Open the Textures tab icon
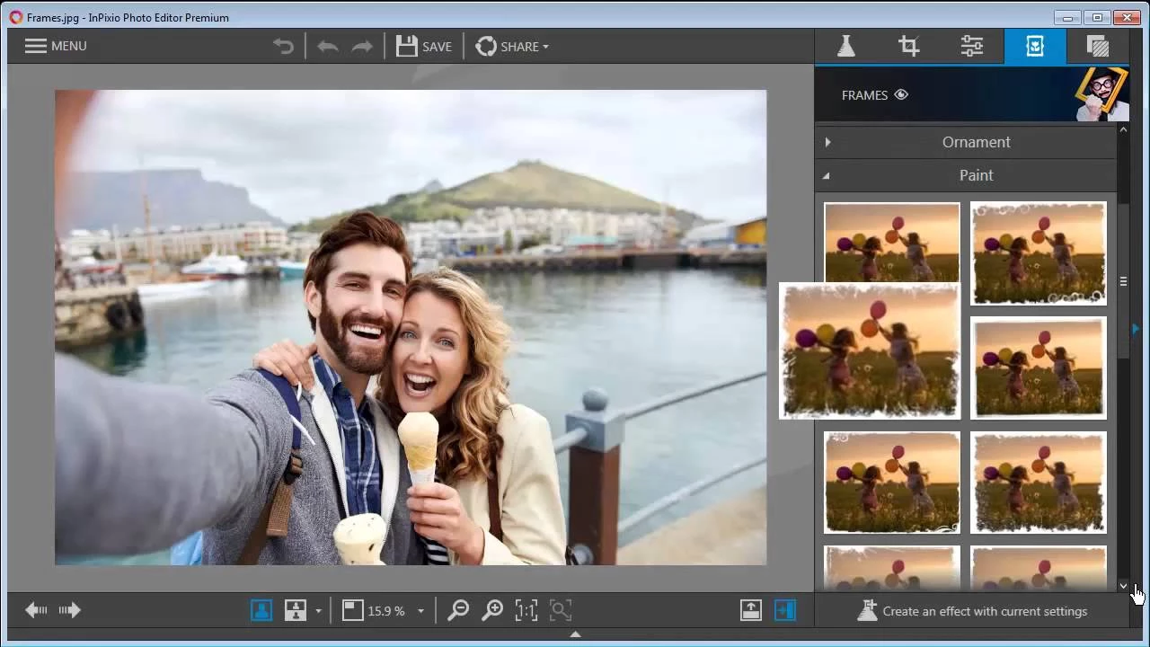This screenshot has width=1150, height=647. click(1097, 47)
